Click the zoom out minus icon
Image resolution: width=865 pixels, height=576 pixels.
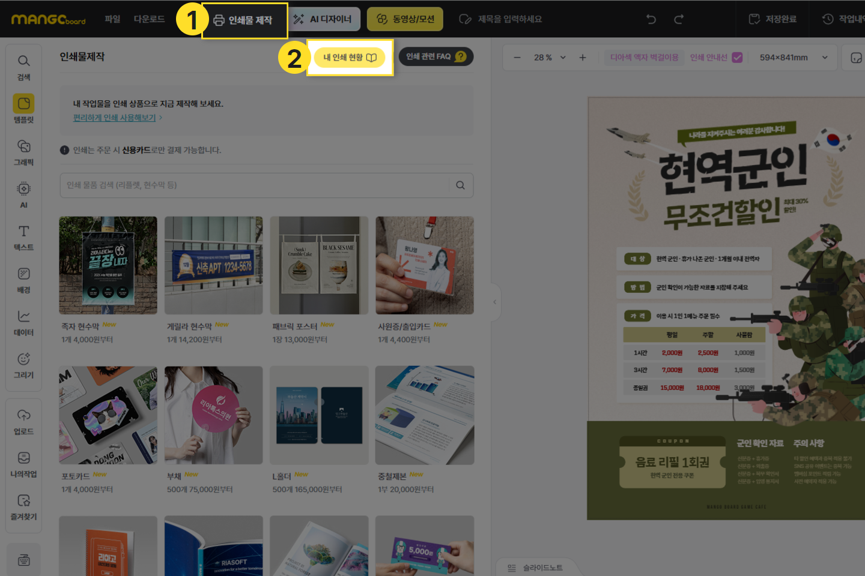[x=517, y=58]
